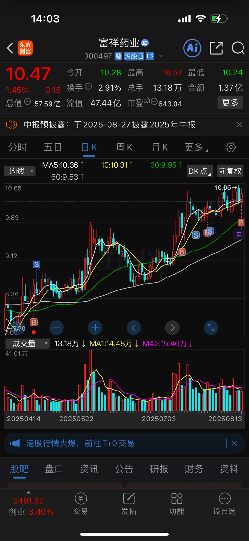Screen dimensions: 249x541
Task: Tap the 融 margin badge
Action: [x=118, y=56]
